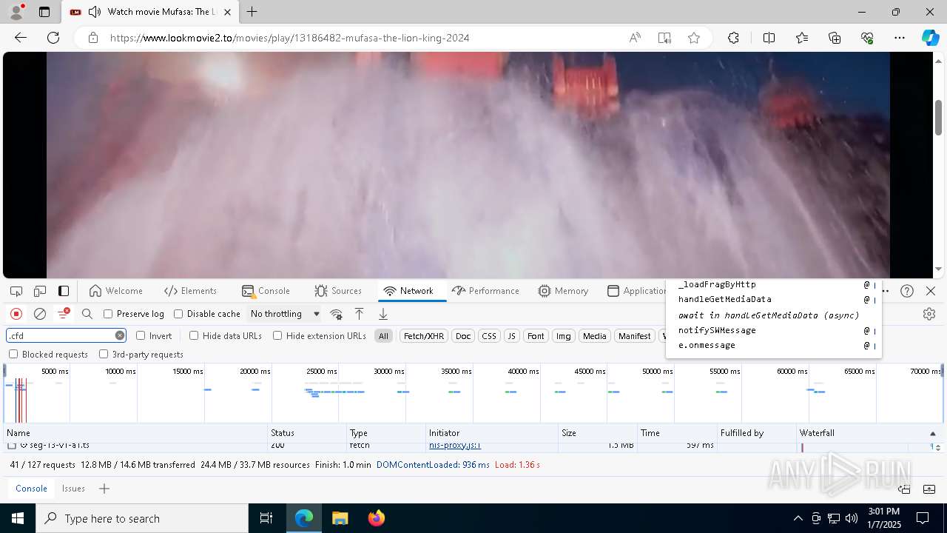Viewport: 947px width, 533px height.
Task: Click the Read aloud icon in address bar
Action: click(x=635, y=38)
